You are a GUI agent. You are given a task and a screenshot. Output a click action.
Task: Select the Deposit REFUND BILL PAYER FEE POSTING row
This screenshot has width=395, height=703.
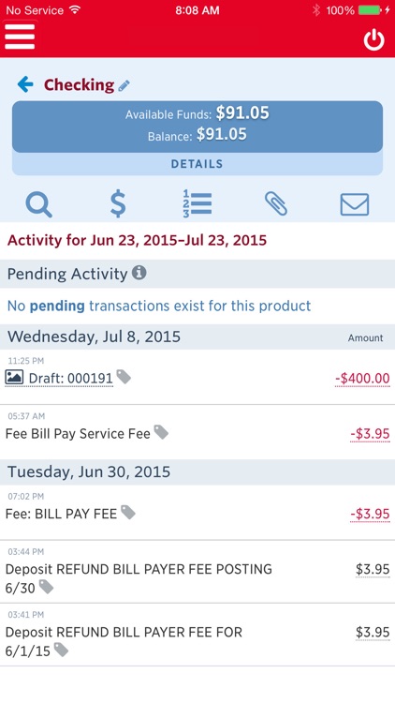click(197, 572)
